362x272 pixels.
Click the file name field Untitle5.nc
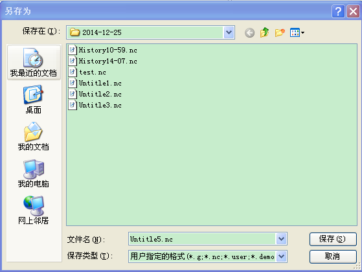[208, 239]
